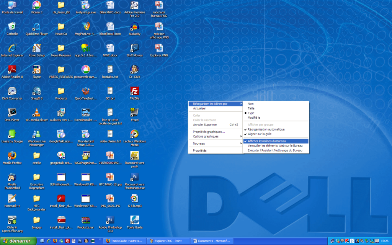392x245 pixels.
Task: Open the démarrer start menu
Action: pyautogui.click(x=18, y=241)
